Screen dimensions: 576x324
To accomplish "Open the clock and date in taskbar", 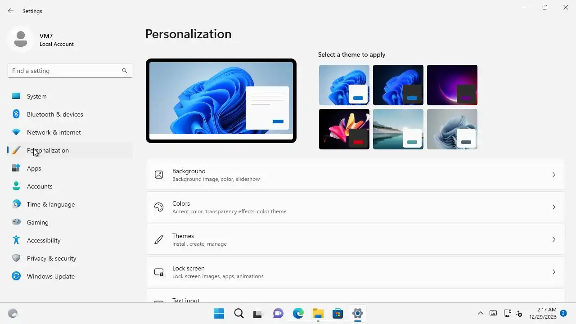I will [x=543, y=313].
